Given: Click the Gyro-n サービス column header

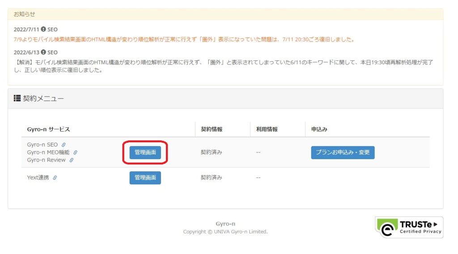Looking at the screenshot, I should click(x=48, y=129).
